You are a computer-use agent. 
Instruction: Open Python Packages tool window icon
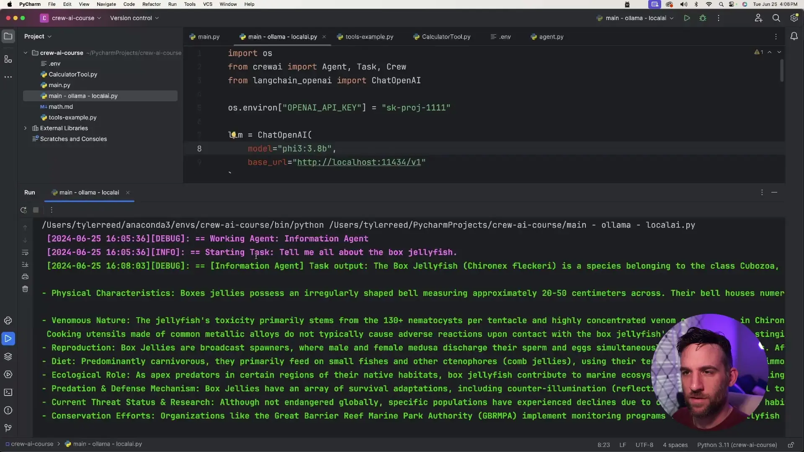(8, 321)
